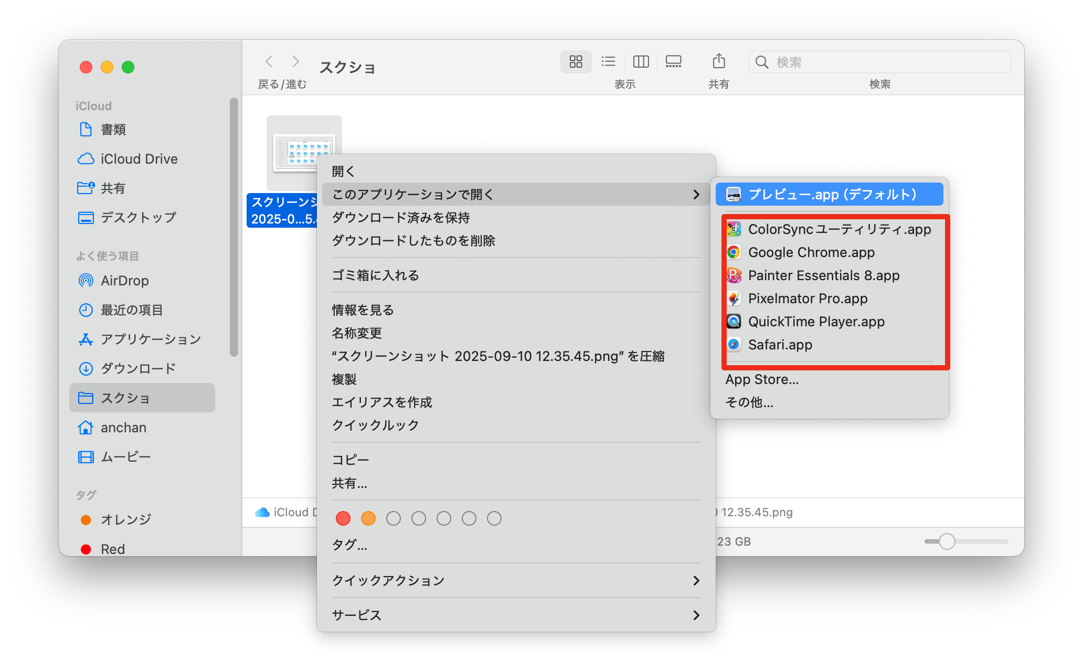This screenshot has height=660, width=1083.
Task: Open 書類 in the sidebar
Action: (142, 129)
